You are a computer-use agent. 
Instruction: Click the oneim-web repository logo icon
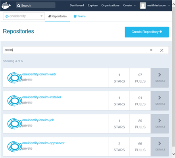(14, 78)
